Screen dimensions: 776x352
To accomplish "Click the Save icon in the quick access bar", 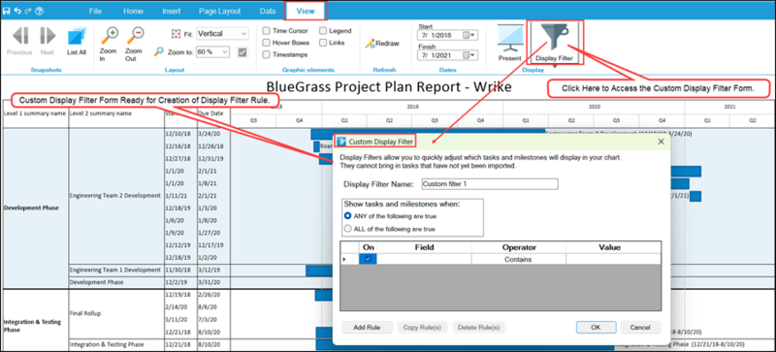I will [7, 11].
